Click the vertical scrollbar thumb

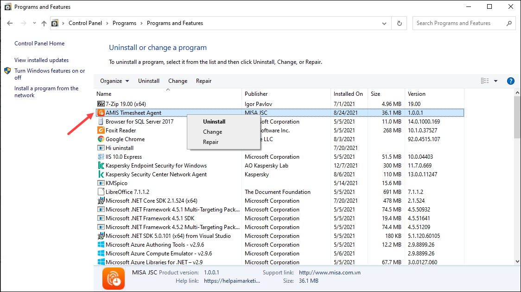pos(517,117)
